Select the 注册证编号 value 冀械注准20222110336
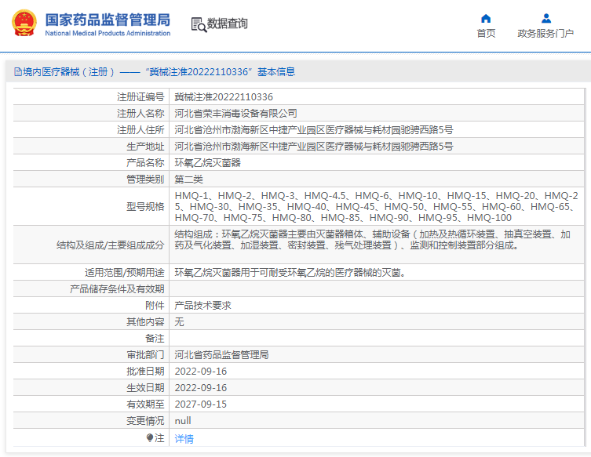591x457 pixels. [224, 97]
